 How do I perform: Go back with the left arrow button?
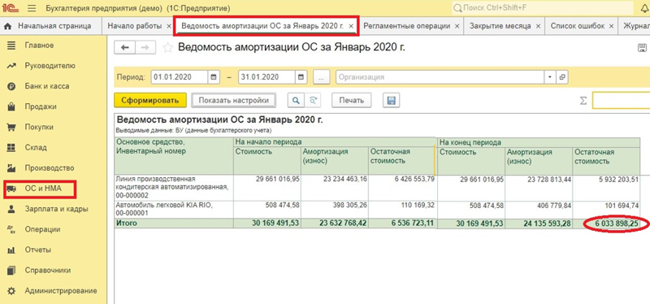click(x=125, y=48)
